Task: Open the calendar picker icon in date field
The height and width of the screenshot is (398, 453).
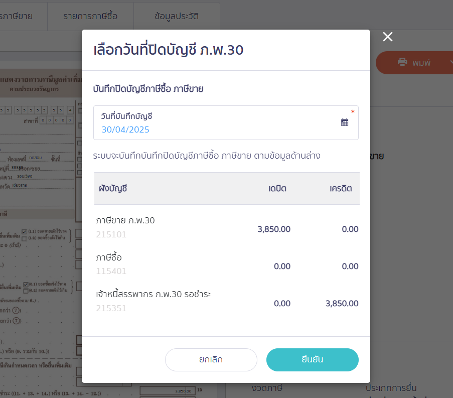Action: click(344, 122)
